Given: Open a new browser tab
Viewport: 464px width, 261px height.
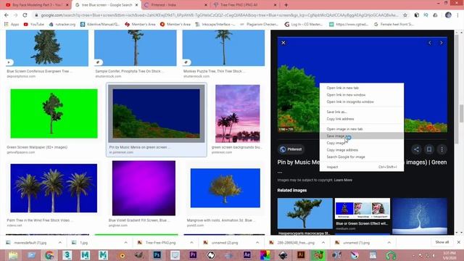Looking at the screenshot, I should (286, 5).
